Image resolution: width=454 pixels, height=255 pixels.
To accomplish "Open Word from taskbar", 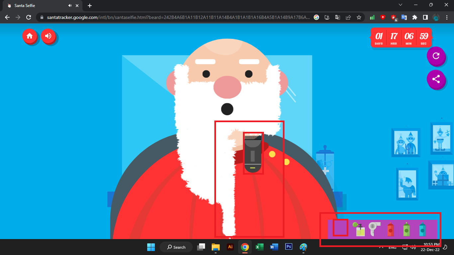I will (x=274, y=247).
